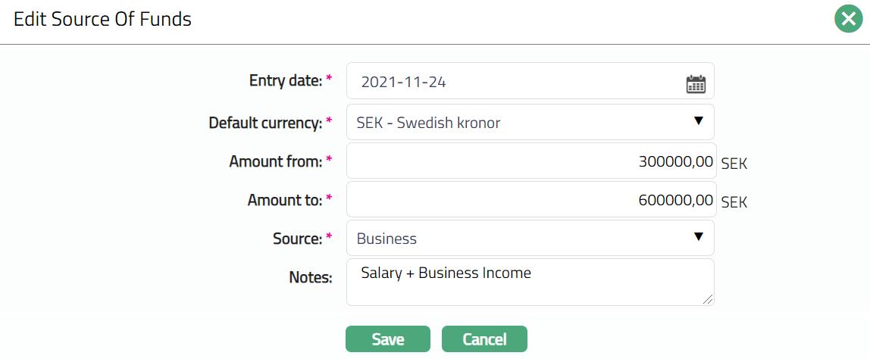The height and width of the screenshot is (359, 870).
Task: Click the arrow beside SEK - Swedish kronor
Action: pyautogui.click(x=699, y=121)
